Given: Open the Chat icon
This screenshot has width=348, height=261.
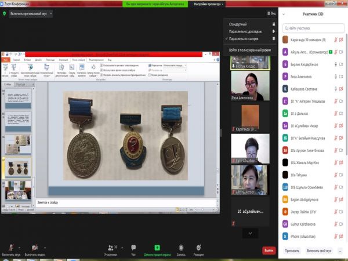Looking at the screenshot, I should [133, 247].
